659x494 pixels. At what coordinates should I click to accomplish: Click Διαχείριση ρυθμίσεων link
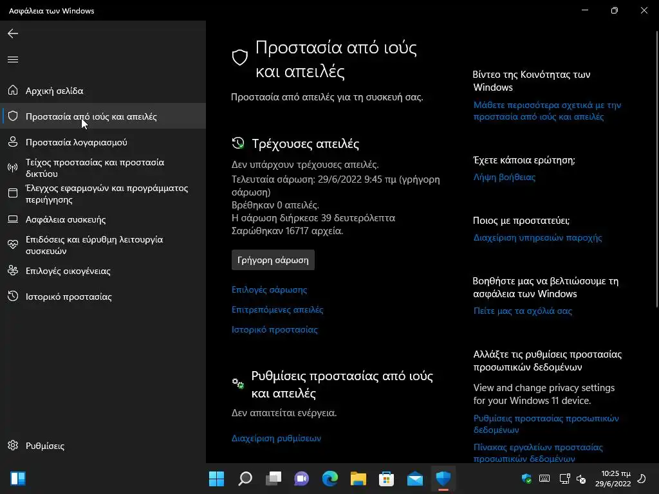tap(276, 437)
